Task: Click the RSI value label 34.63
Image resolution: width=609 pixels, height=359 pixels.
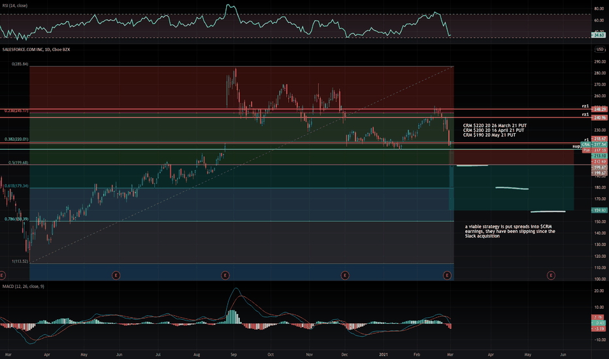Action: pos(599,35)
